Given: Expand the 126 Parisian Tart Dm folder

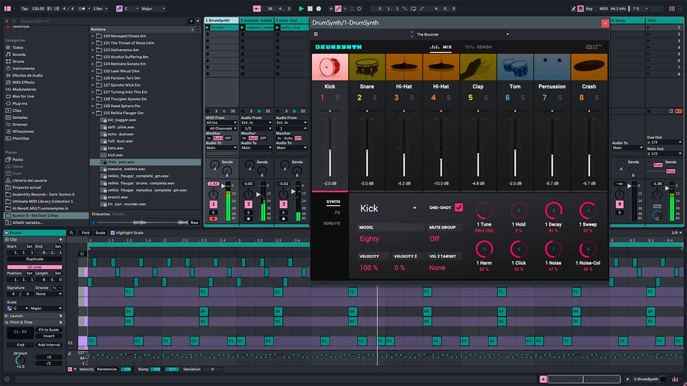Looking at the screenshot, I should pyautogui.click(x=93, y=78).
